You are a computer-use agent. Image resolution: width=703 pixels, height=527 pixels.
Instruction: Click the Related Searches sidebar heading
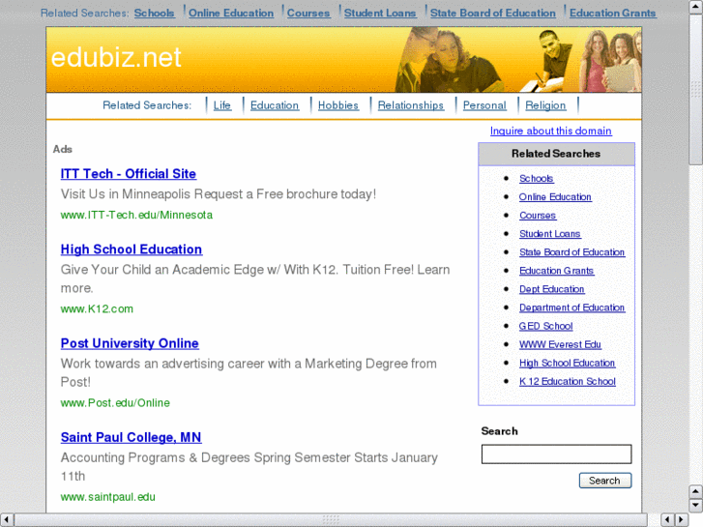point(556,154)
